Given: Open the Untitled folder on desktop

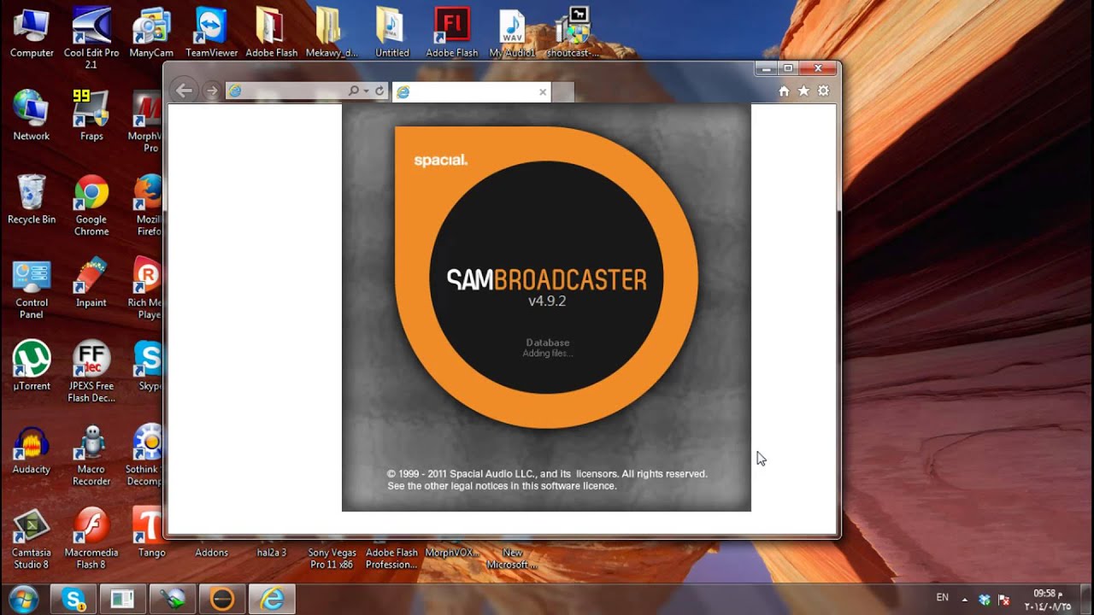Looking at the screenshot, I should click(x=392, y=32).
